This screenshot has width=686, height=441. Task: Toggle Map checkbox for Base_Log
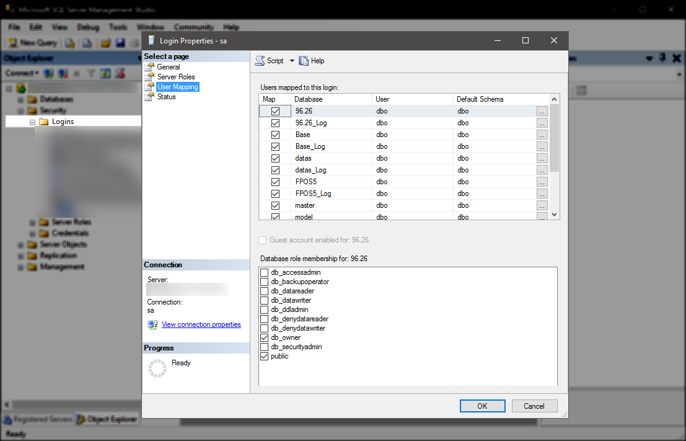275,147
